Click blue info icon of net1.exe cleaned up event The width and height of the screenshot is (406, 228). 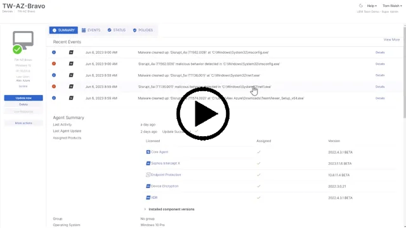tap(54, 75)
